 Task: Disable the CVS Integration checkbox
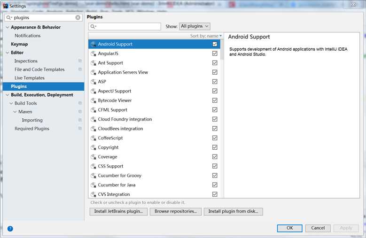click(x=215, y=194)
